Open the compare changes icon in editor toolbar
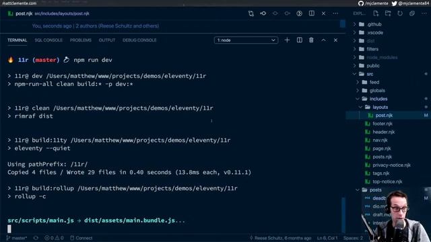Screen dimensions: 431x242 (x=251, y=13)
